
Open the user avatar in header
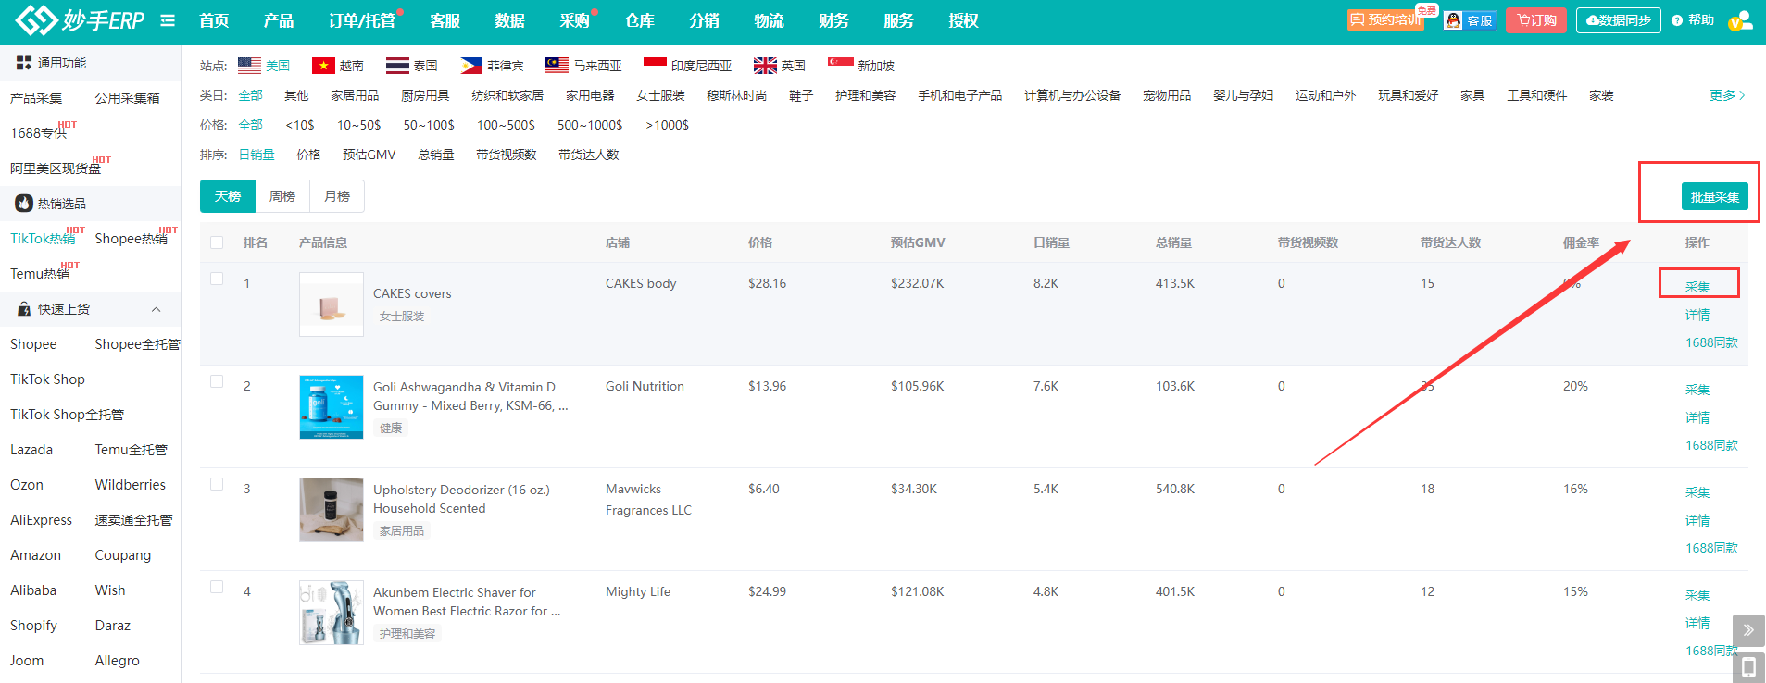[x=1739, y=20]
